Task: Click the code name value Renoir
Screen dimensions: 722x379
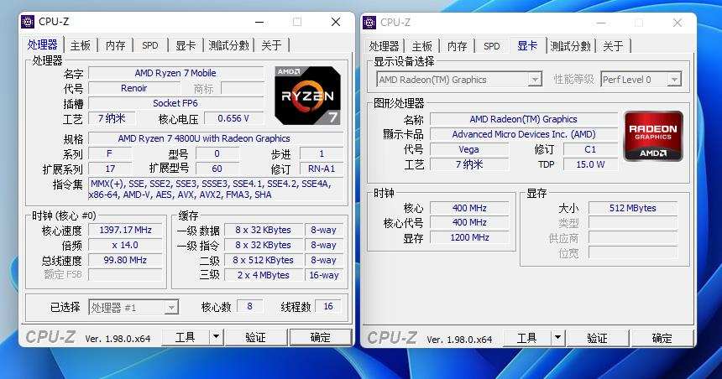Action: 134,88
